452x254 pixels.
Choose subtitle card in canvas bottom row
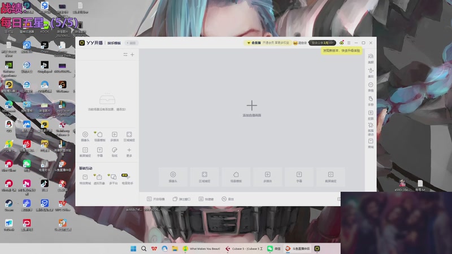pos(299,176)
